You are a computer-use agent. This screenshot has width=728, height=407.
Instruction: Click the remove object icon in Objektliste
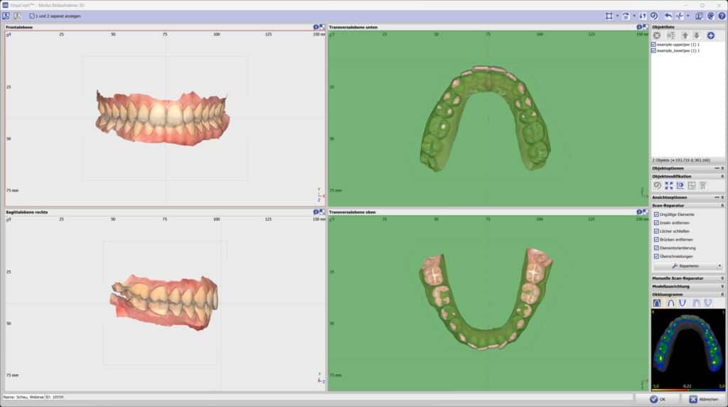point(657,36)
